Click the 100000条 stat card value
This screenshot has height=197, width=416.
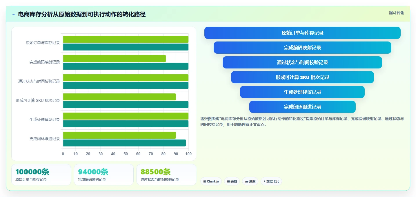[x=32, y=172]
